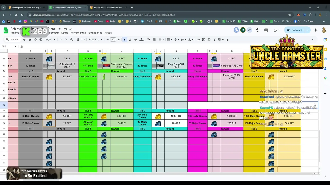Increase decimal places in the toolbar
Viewport: 330px width, 185px height.
point(77,40)
